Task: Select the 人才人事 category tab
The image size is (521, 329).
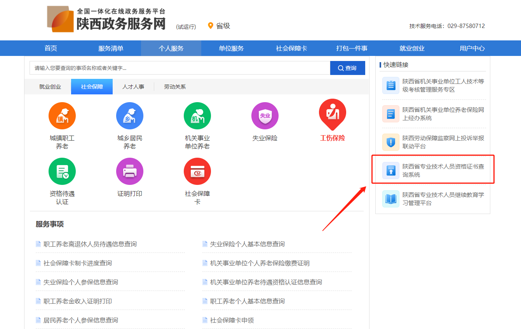Action: point(133,87)
